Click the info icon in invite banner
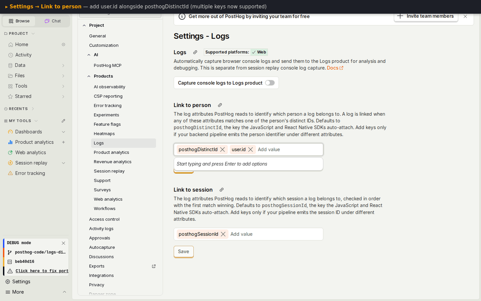The width and height of the screenshot is (481, 301). [182, 16]
